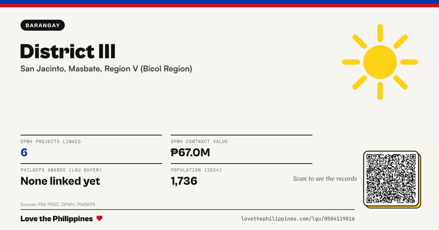Click the ₱67.0M contract value
Screen dimensions: 439x230
(191, 152)
